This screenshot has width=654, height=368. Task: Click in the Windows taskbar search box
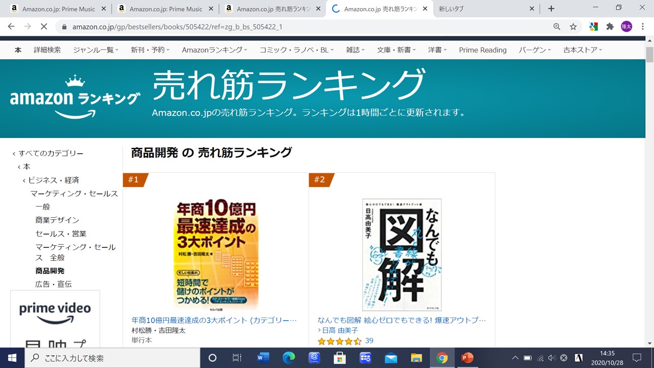click(112, 358)
